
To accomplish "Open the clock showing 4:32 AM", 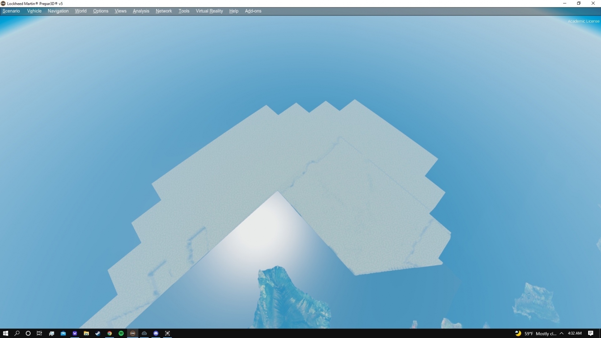I will pos(575,333).
